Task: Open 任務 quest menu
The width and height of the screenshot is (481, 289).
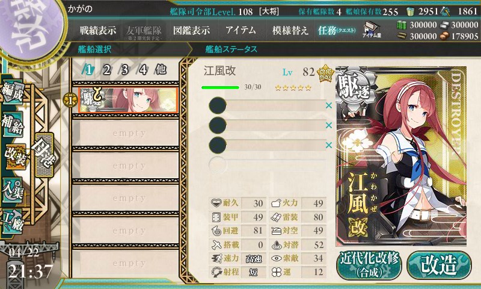Action: click(x=337, y=30)
